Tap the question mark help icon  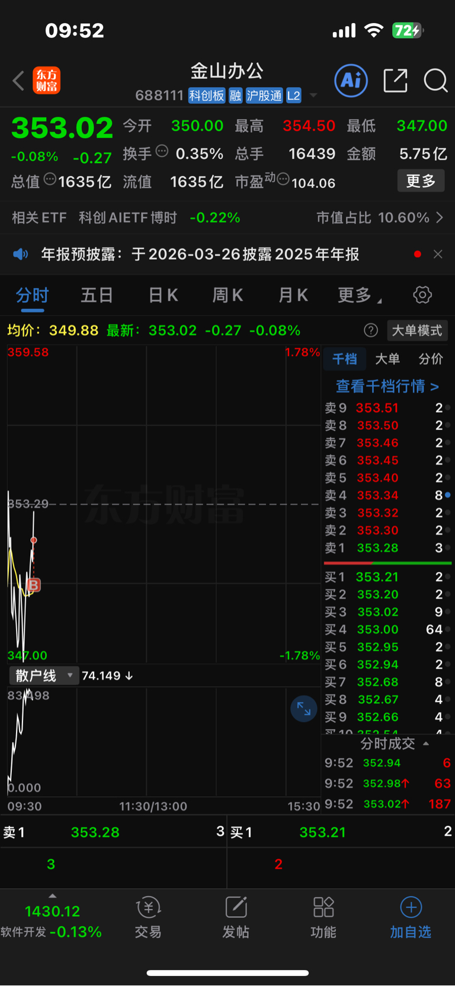[371, 330]
